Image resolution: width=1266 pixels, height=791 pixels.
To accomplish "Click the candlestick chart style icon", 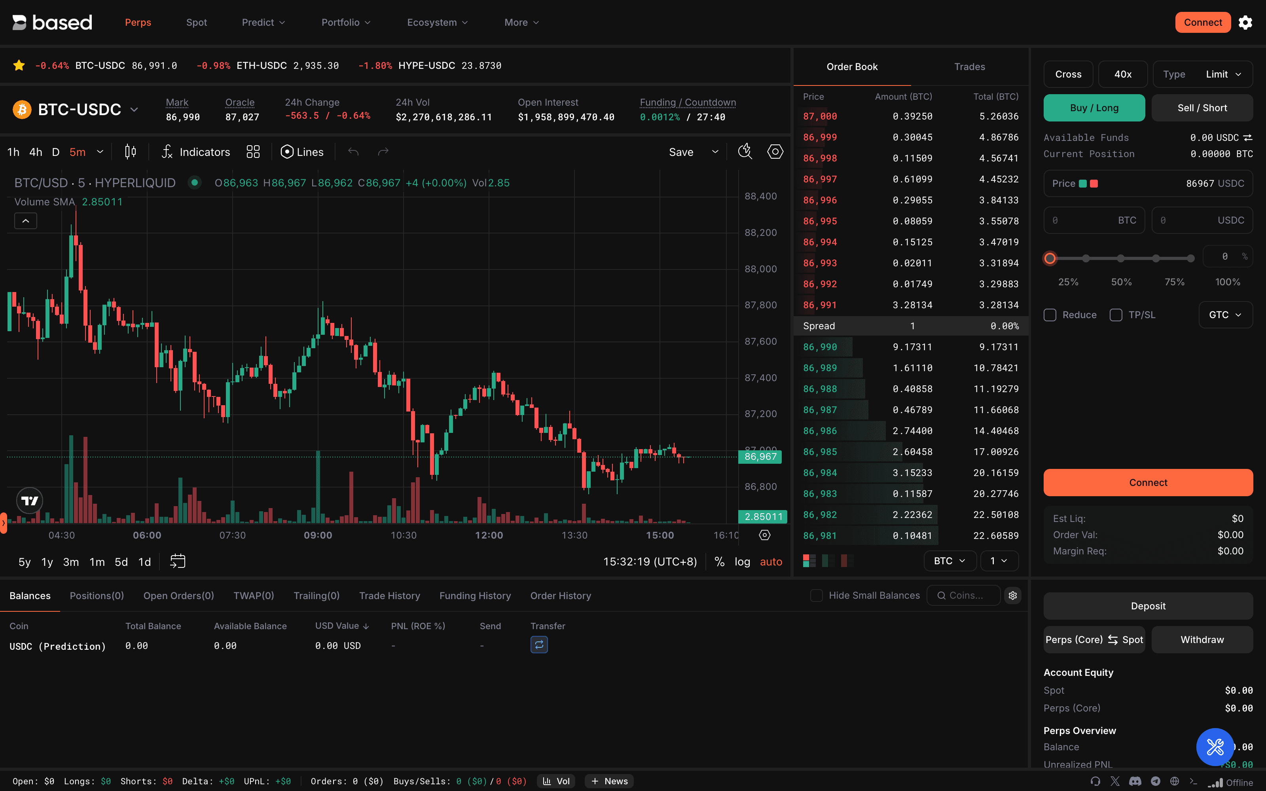I will pos(130,152).
